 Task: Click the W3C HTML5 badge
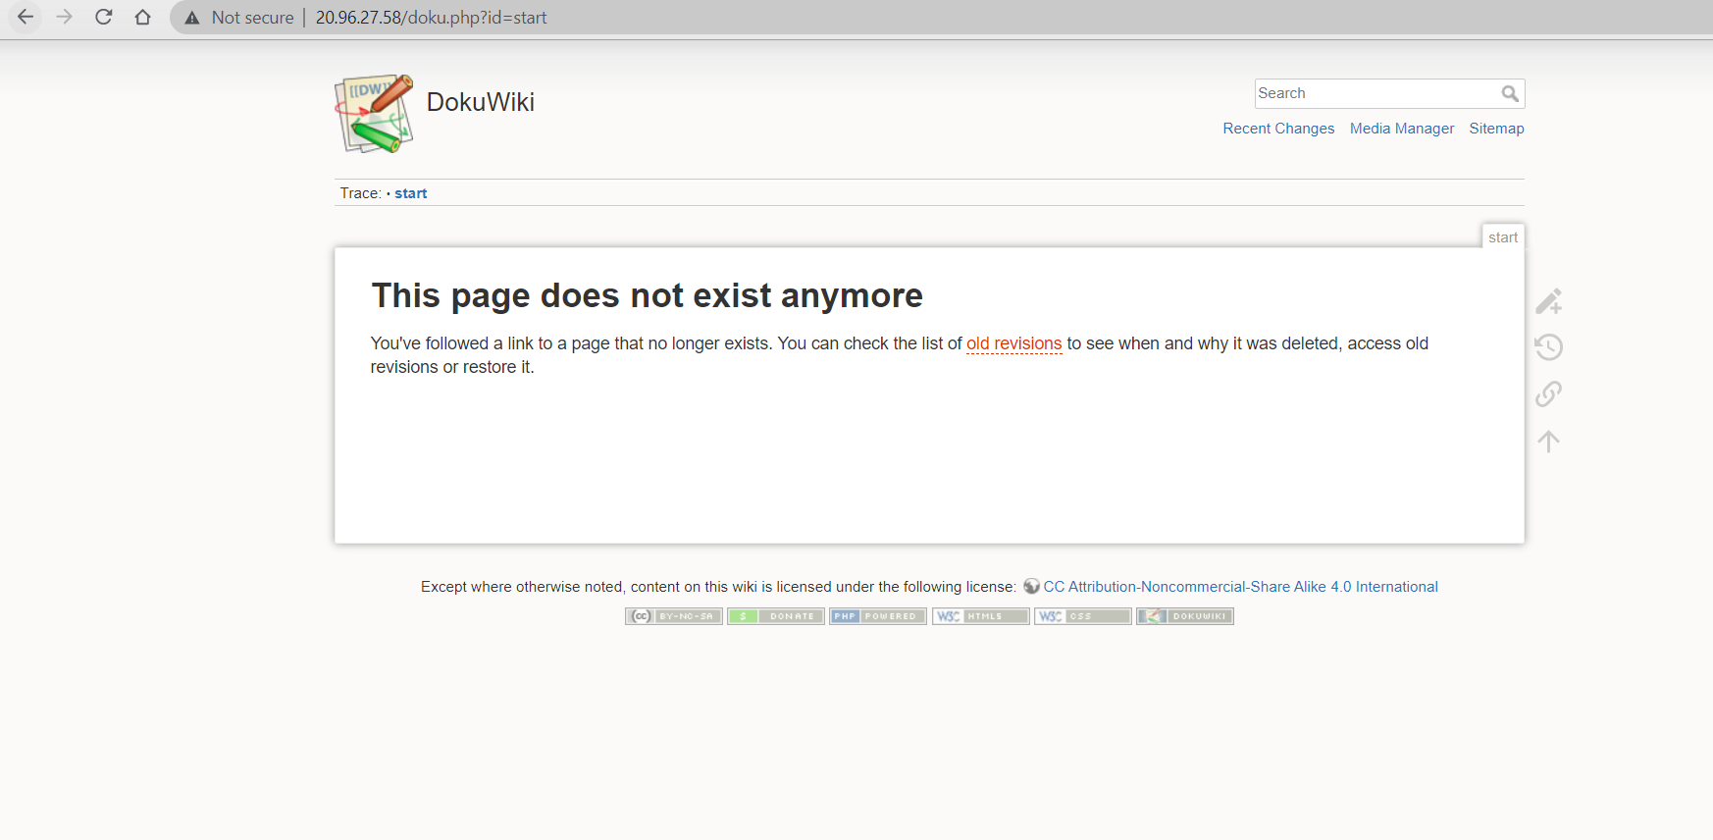(x=980, y=616)
